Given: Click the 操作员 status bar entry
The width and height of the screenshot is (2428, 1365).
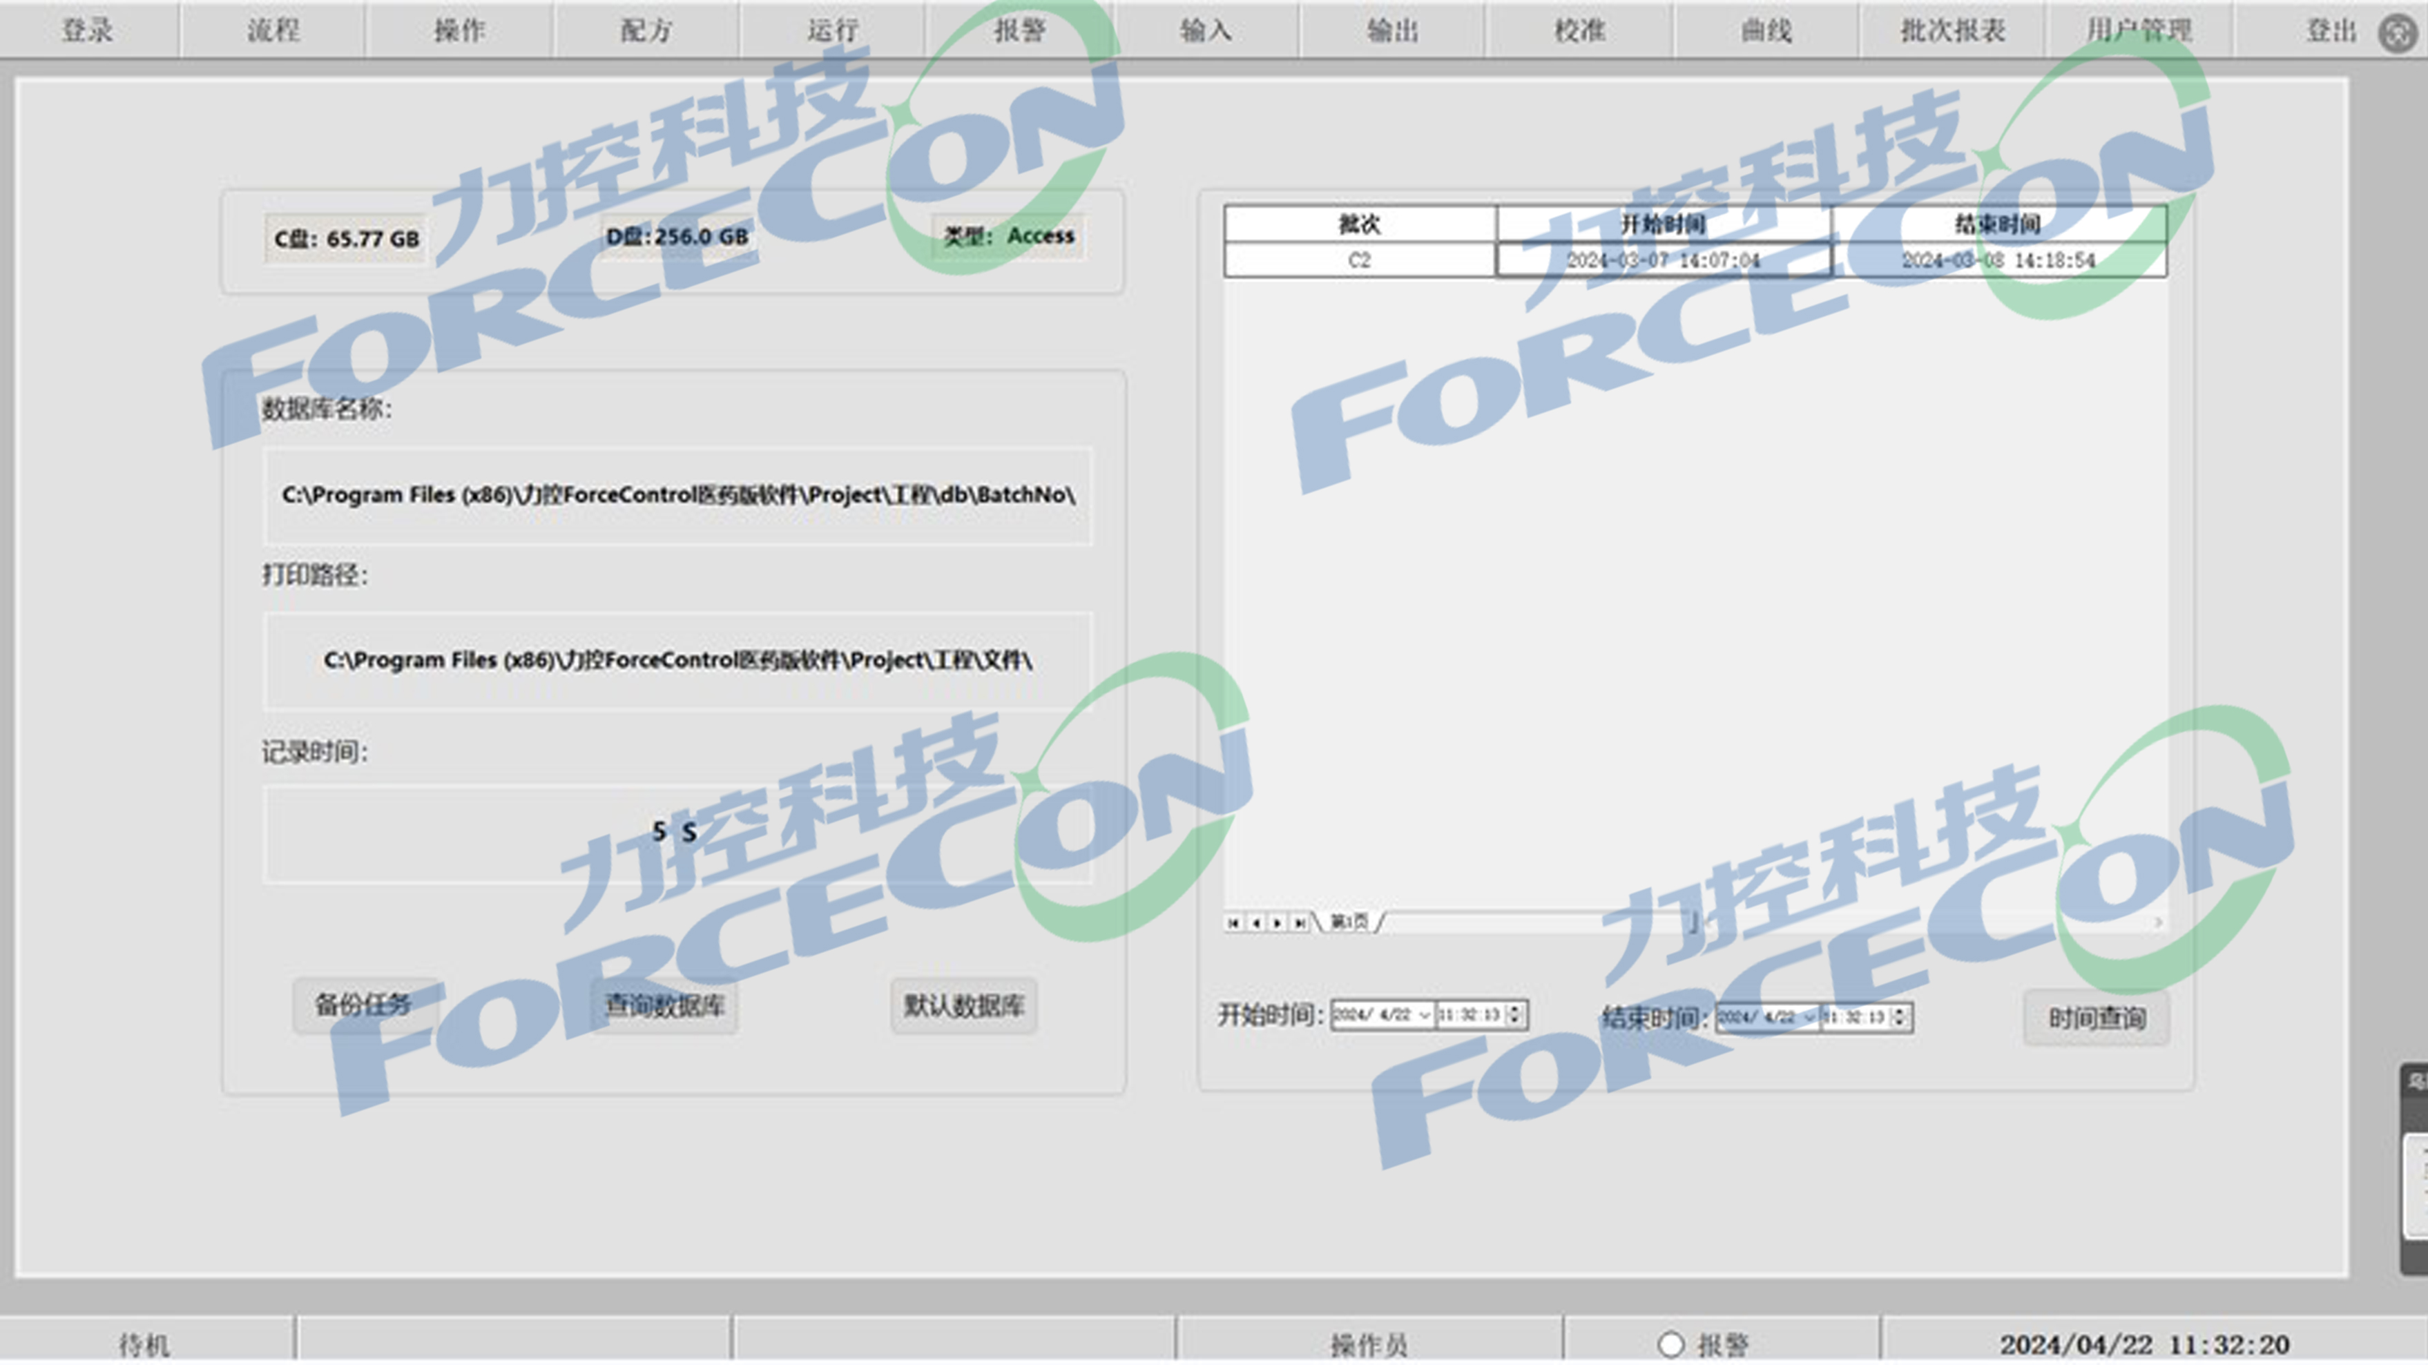Looking at the screenshot, I should (1369, 1344).
